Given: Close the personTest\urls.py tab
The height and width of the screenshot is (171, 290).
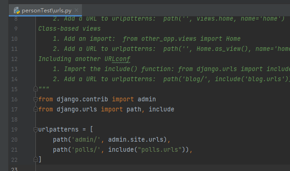Looking at the screenshot, I should (76, 10).
